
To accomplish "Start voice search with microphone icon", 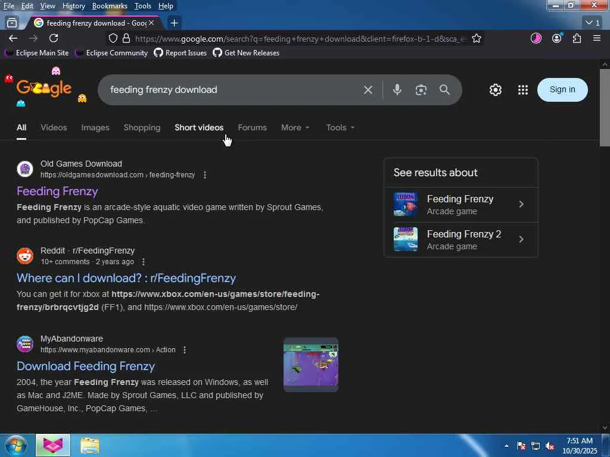I will click(397, 90).
